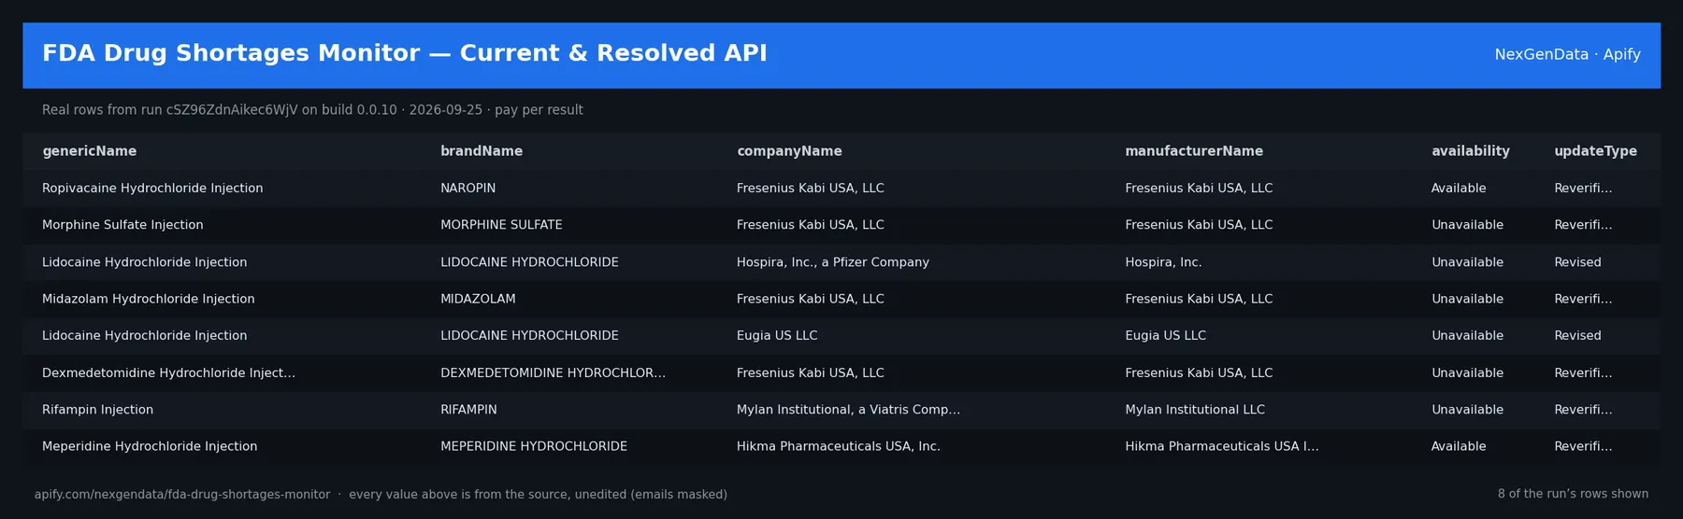Click companyName cell in Morphine Sulfate row
The image size is (1683, 519).
coord(810,225)
